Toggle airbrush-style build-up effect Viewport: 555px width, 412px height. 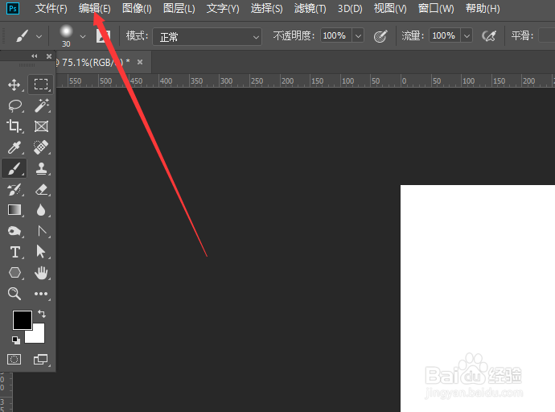point(489,35)
